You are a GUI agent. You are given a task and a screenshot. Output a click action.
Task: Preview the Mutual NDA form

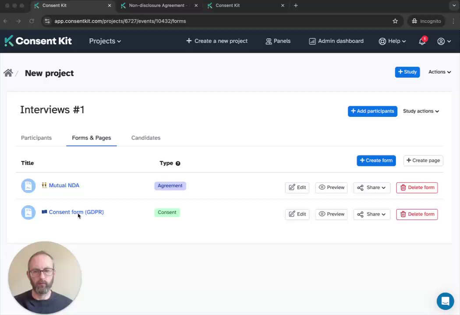tap(331, 188)
